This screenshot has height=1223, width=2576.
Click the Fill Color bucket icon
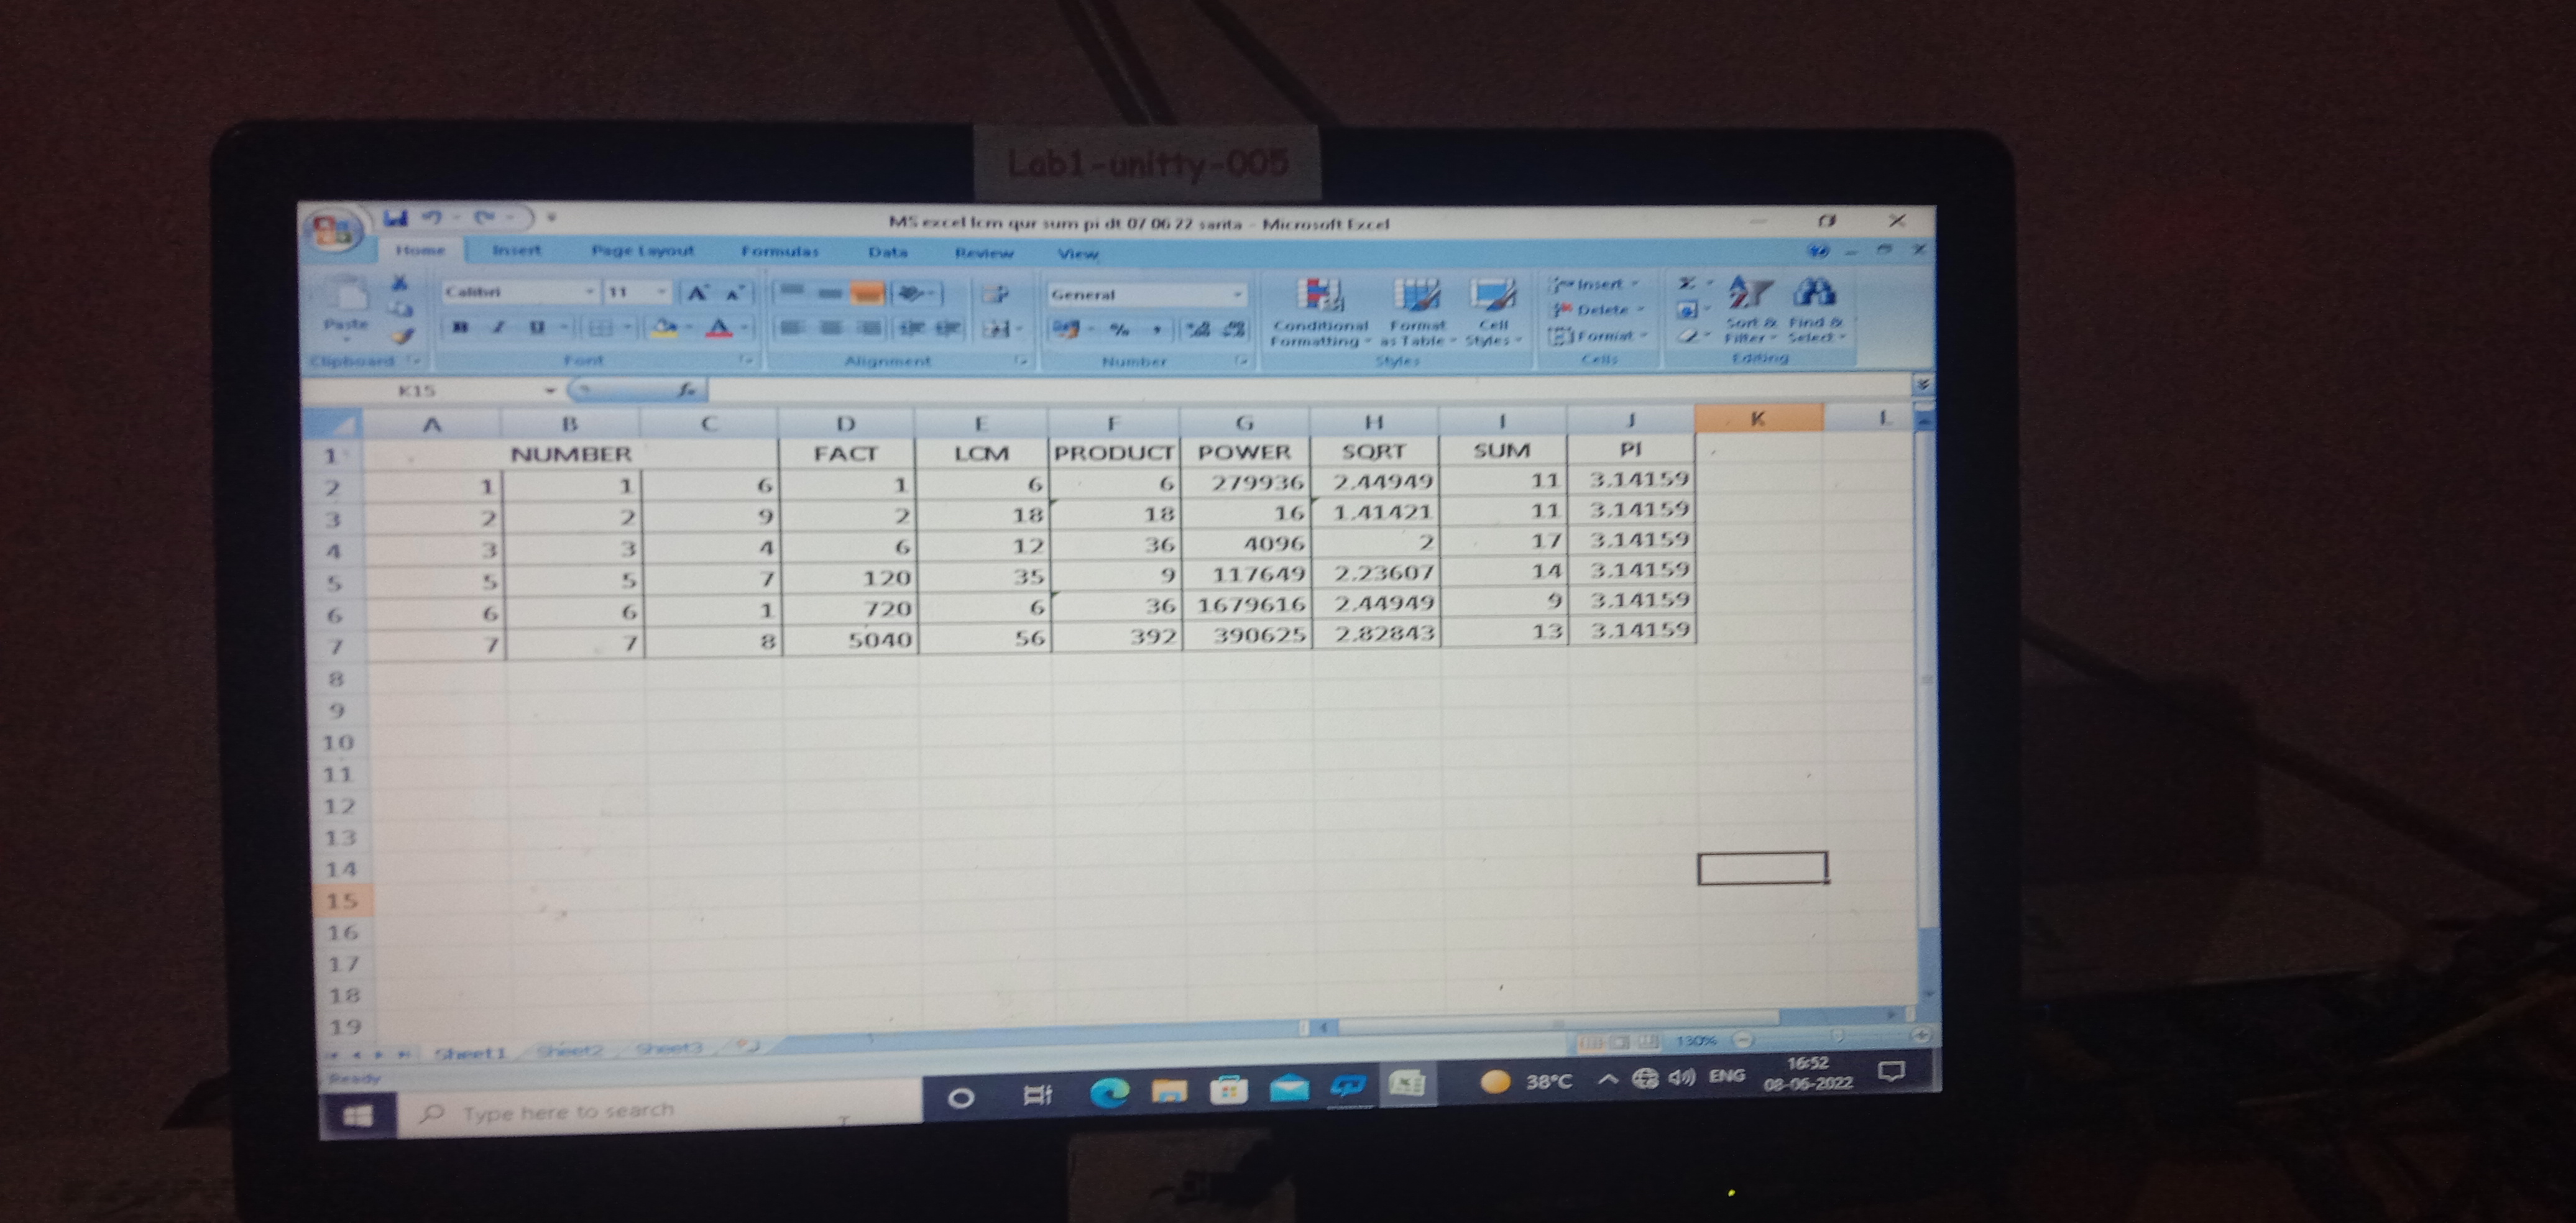pyautogui.click(x=663, y=327)
